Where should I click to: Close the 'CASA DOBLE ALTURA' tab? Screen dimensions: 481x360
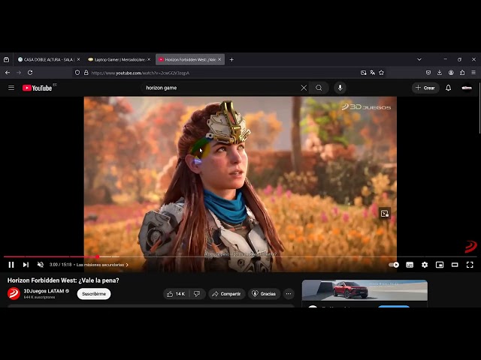78,60
